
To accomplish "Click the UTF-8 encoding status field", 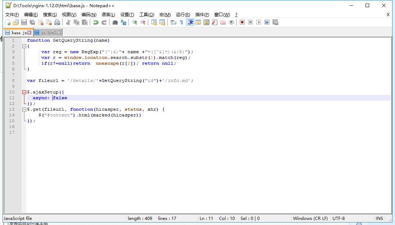I will tap(339, 218).
